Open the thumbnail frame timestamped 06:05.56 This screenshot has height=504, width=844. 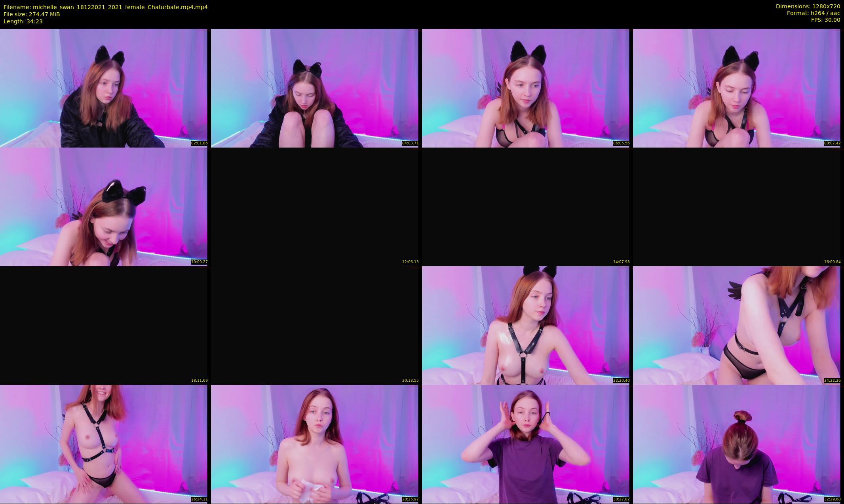pos(525,88)
